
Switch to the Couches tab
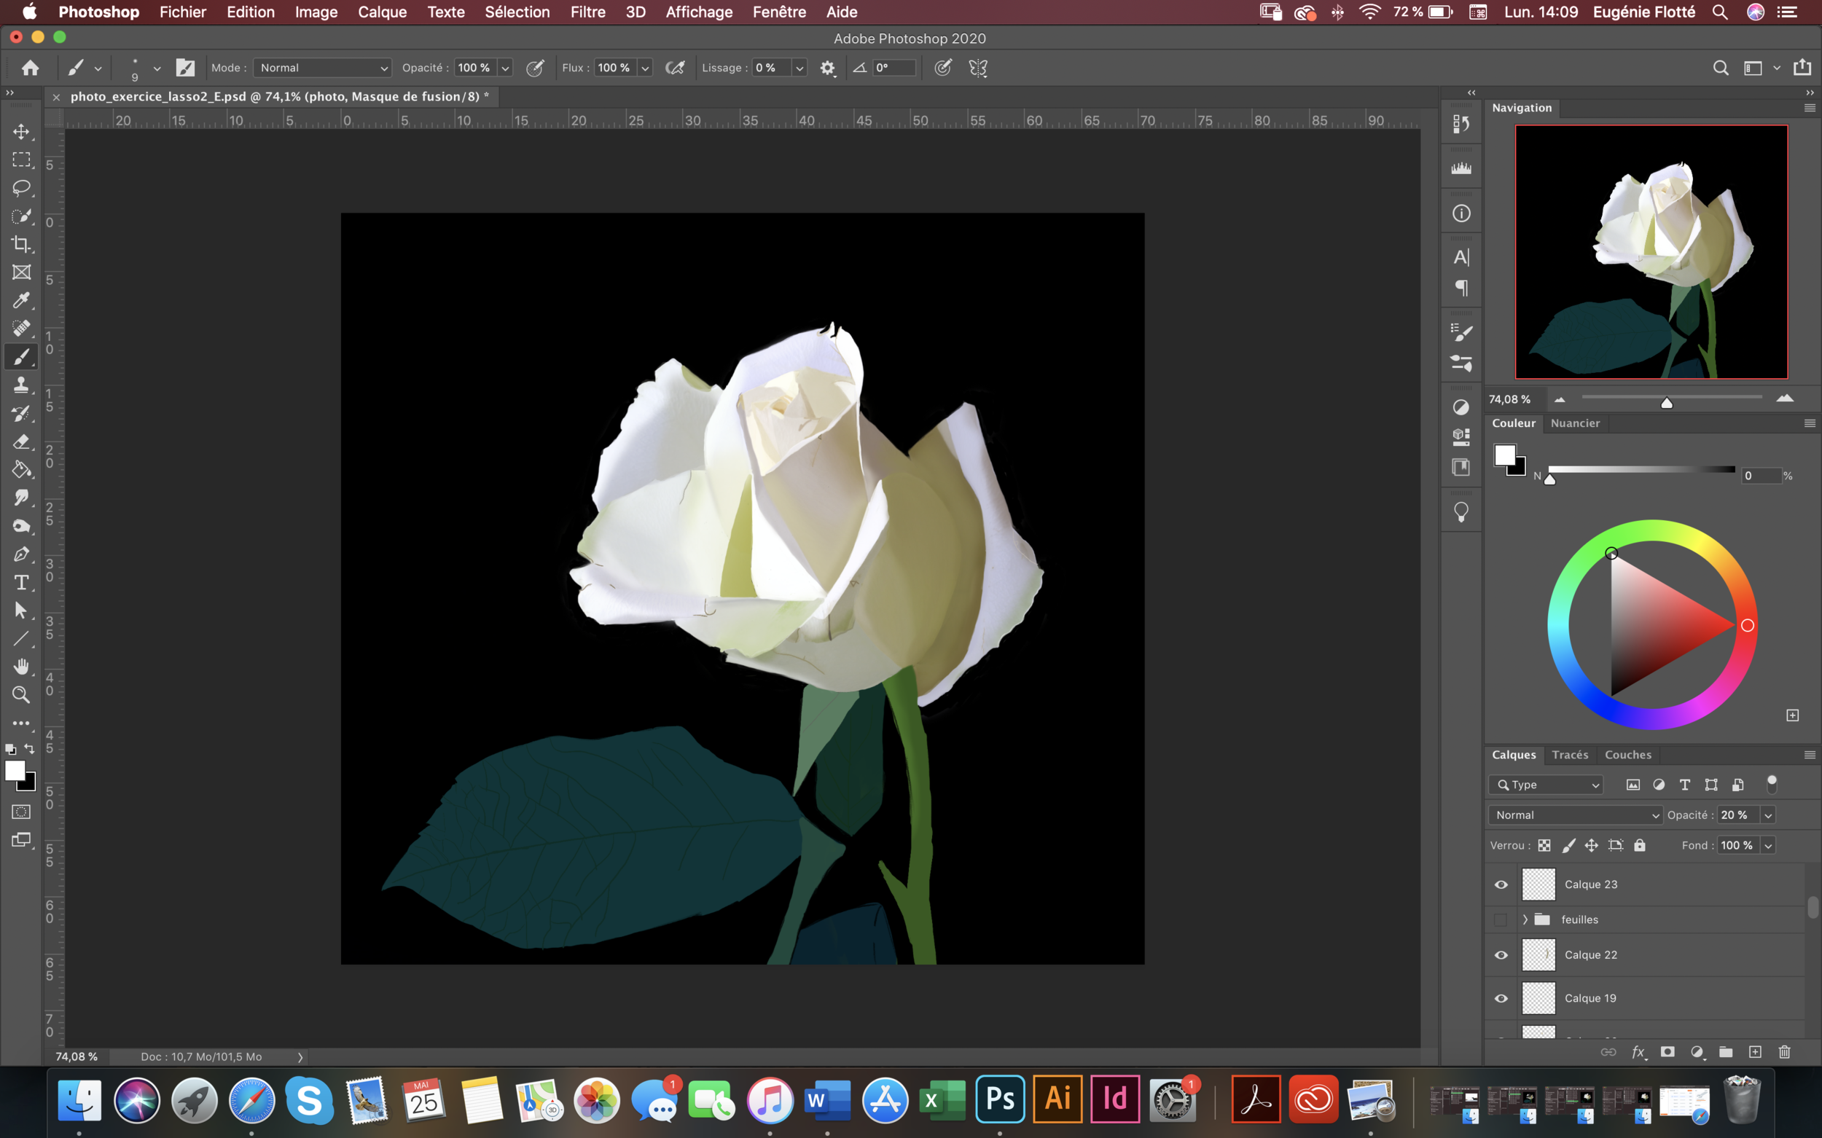click(1627, 755)
